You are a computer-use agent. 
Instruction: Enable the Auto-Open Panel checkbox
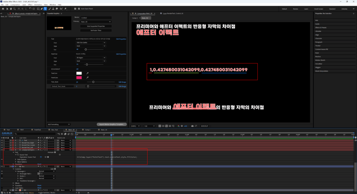79,9
